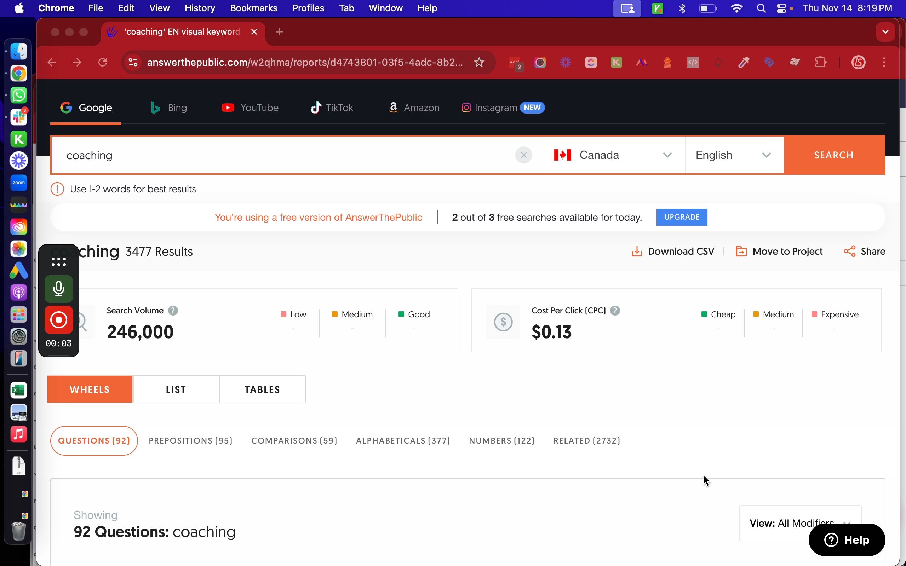Select the PREPOSITIONS (95) tab
This screenshot has width=906, height=566.
click(x=190, y=441)
